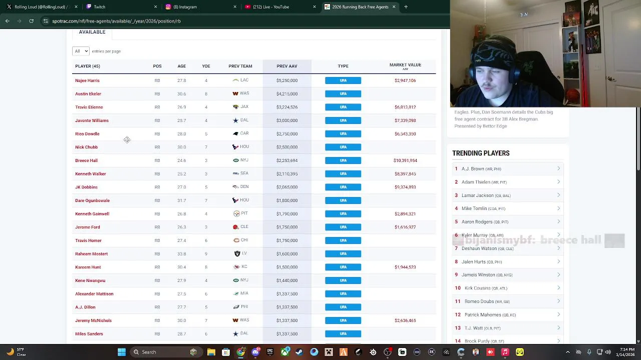This screenshot has width=641, height=360.
Task: Click Najee Harris's LAC team logo
Action: click(235, 80)
